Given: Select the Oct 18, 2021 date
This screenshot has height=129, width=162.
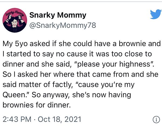Looking at the screenshot, I should point(59,119).
